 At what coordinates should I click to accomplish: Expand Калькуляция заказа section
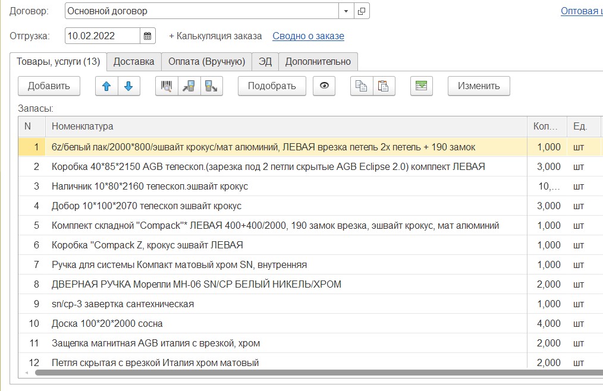[215, 36]
